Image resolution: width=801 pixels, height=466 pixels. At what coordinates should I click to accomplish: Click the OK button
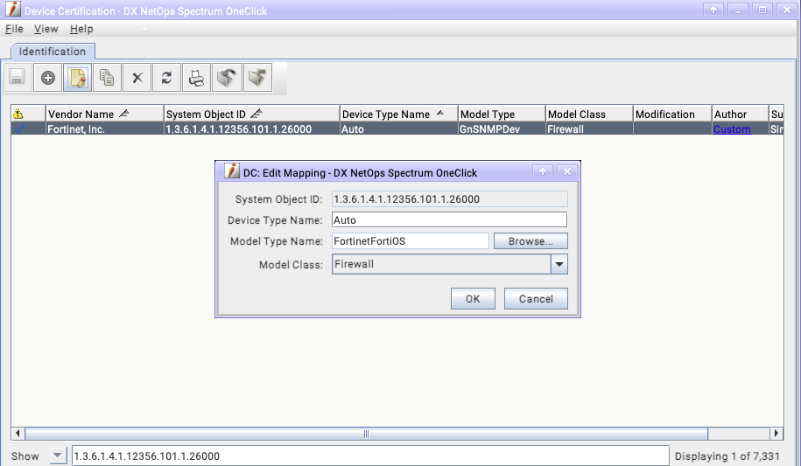pyautogui.click(x=473, y=299)
